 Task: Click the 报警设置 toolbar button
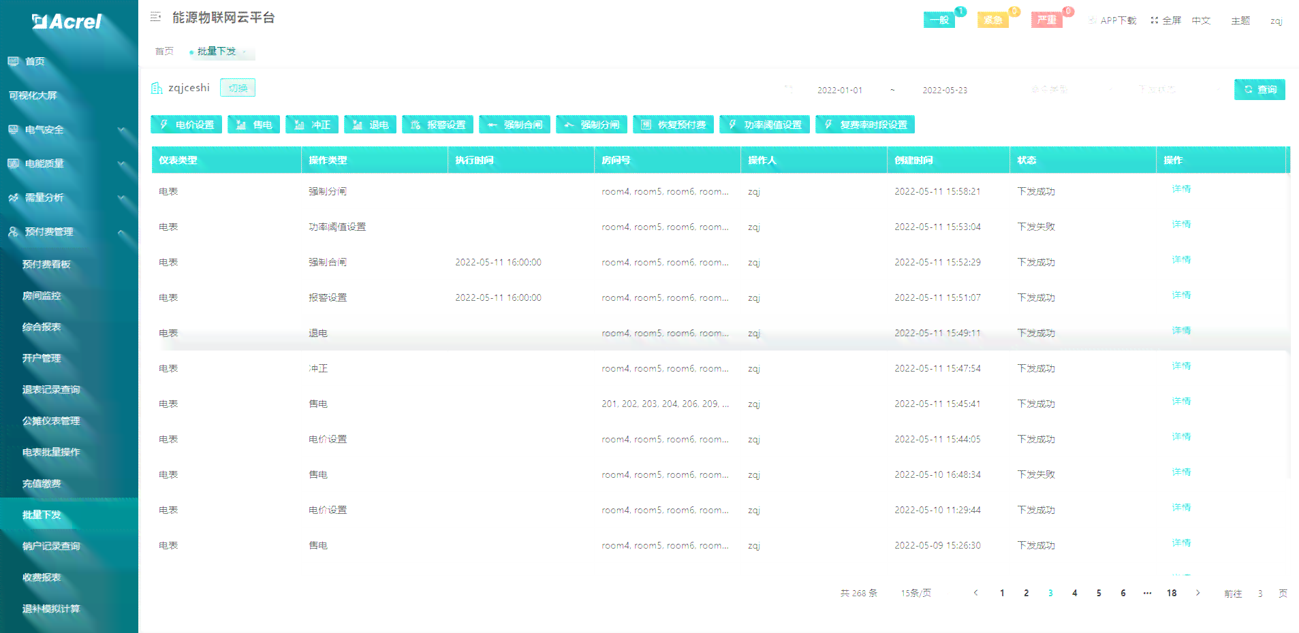[437, 125]
